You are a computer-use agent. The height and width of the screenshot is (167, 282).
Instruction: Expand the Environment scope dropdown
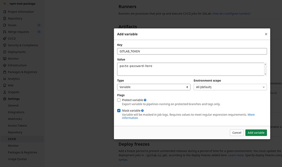(x=230, y=87)
